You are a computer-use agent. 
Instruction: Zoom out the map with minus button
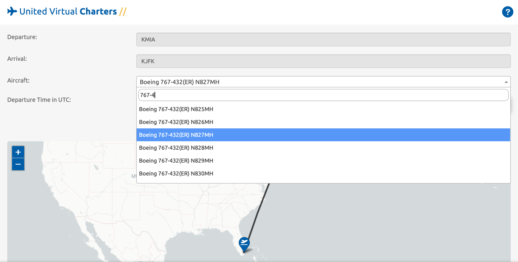click(18, 164)
